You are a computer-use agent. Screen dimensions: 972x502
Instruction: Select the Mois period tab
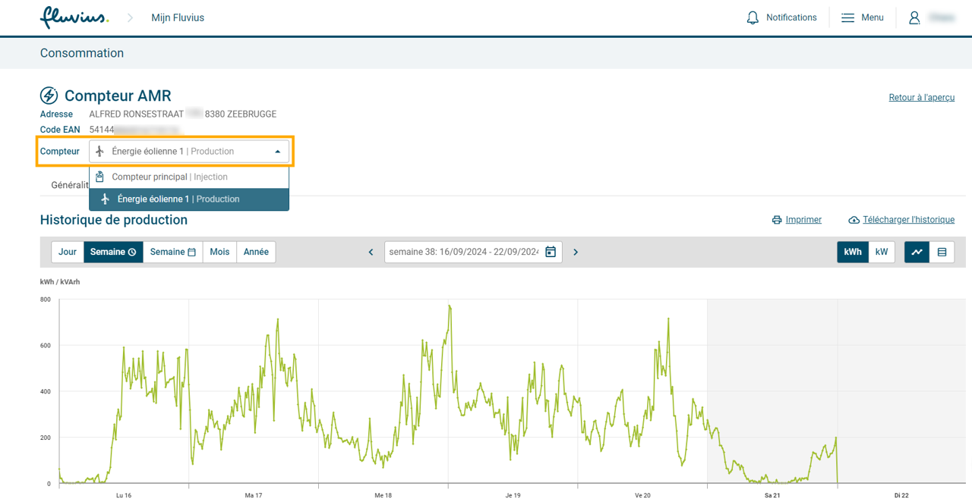click(219, 252)
